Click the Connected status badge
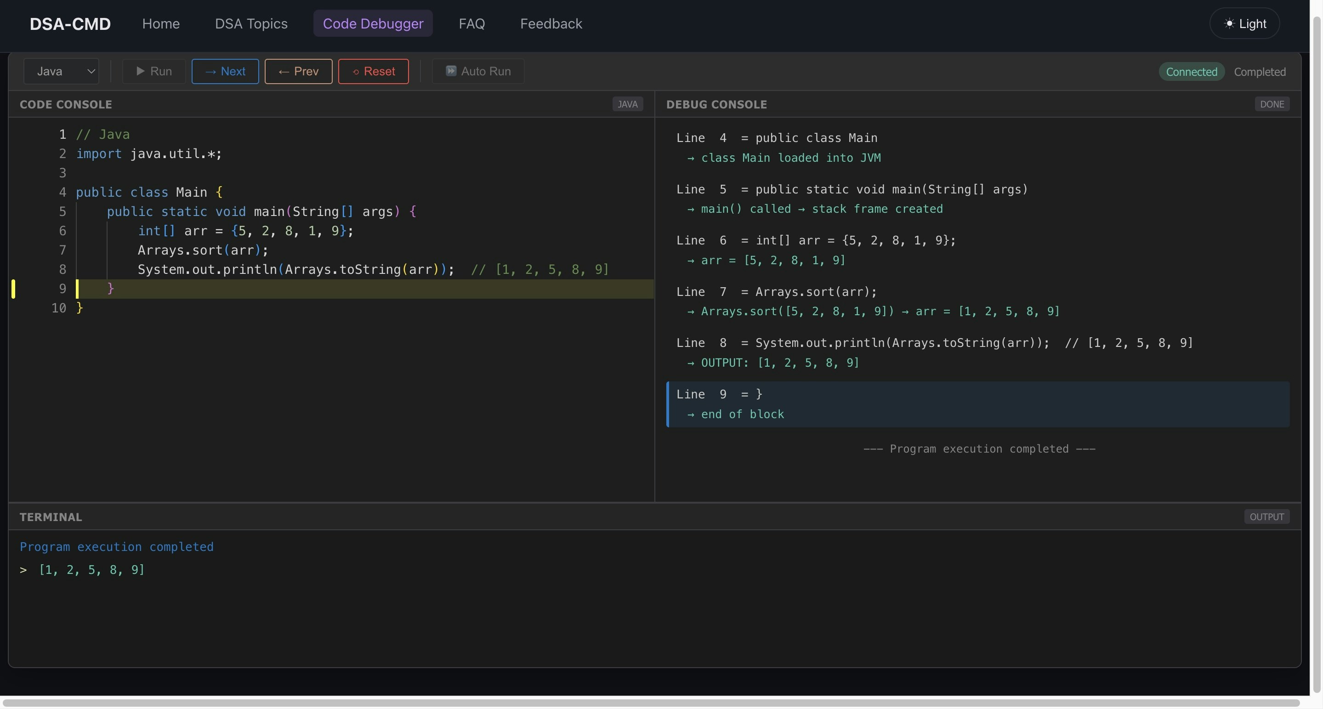This screenshot has height=709, width=1323. 1192,72
